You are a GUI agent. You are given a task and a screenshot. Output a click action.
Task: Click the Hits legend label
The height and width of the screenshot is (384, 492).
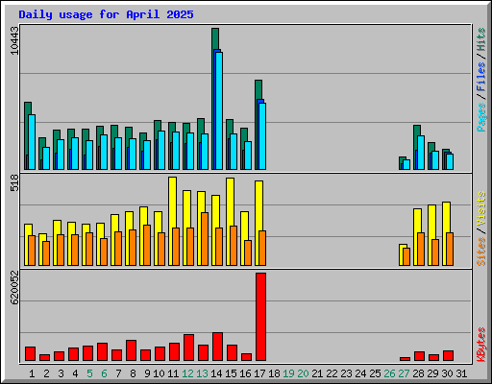coord(480,39)
